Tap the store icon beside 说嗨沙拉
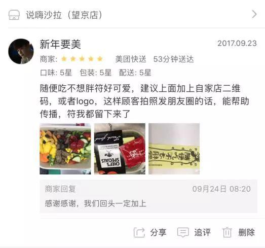The image size is (265, 248). coord(14,15)
